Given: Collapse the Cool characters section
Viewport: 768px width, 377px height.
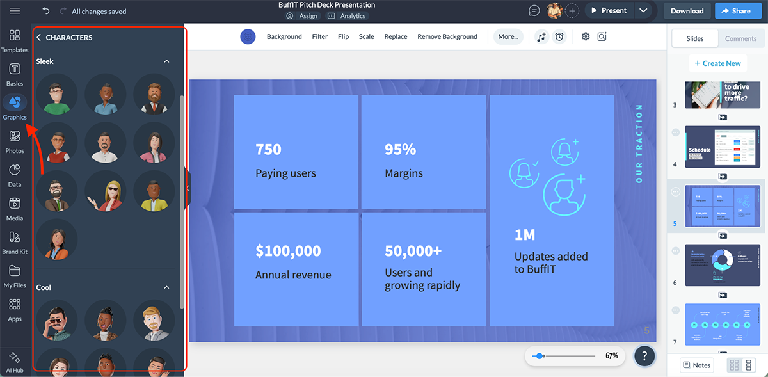Looking at the screenshot, I should pyautogui.click(x=166, y=287).
